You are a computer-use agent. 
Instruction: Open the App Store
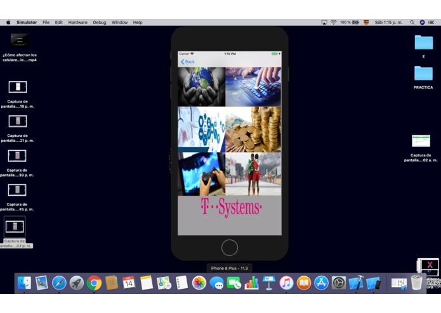321,283
